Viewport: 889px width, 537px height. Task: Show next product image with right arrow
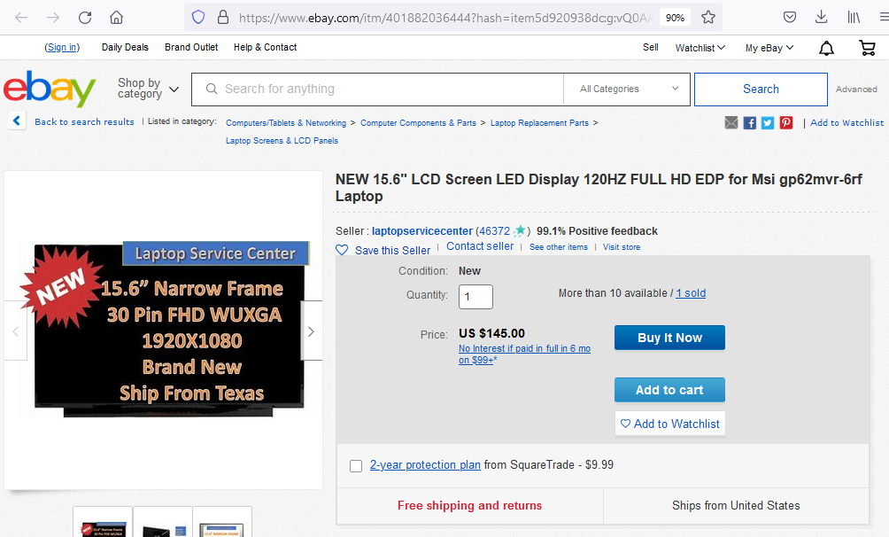pyautogui.click(x=312, y=331)
